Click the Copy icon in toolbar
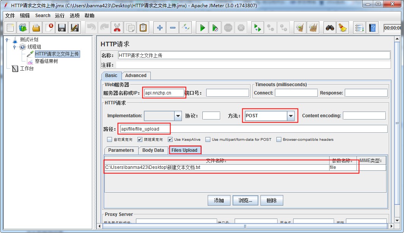Screen dimensions: 404x233 (x=130, y=28)
